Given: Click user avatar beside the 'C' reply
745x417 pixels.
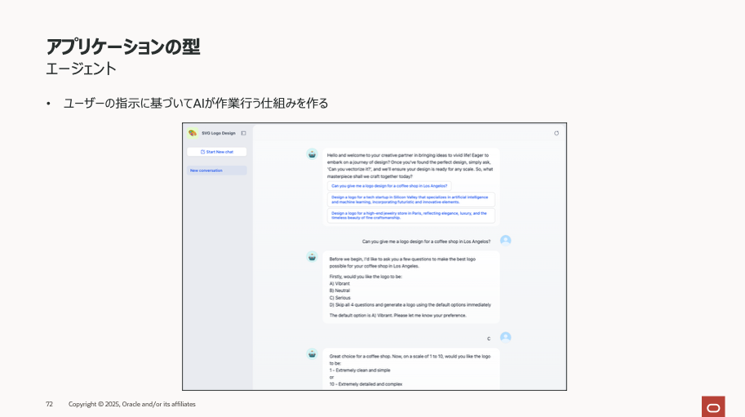Looking at the screenshot, I should point(506,337).
